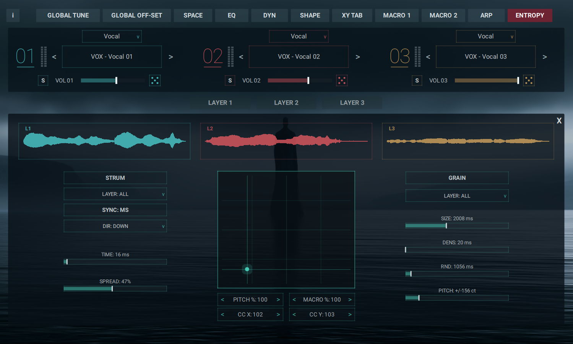Randomize layer 01 with dice icon
The width and height of the screenshot is (573, 344).
pyautogui.click(x=155, y=81)
